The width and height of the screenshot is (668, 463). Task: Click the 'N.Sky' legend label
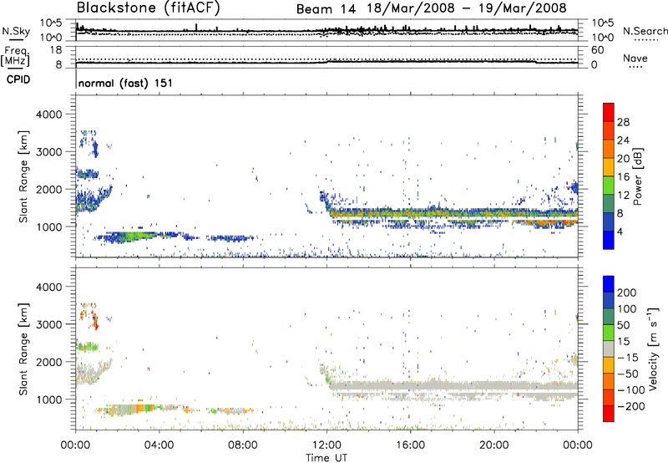(x=16, y=31)
